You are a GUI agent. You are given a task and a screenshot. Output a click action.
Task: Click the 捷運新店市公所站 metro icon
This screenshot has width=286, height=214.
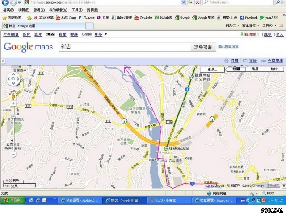pos(191,77)
